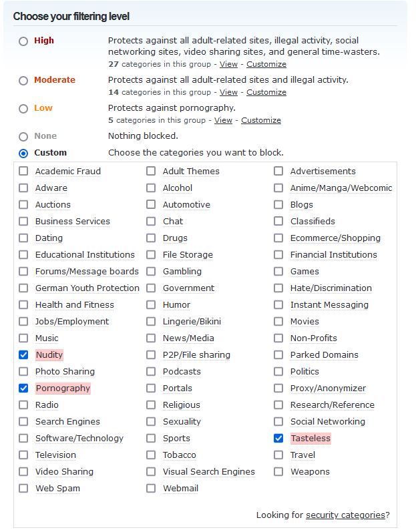This screenshot has width=416, height=532.
Task: Check the Drugs category box
Action: (151, 238)
